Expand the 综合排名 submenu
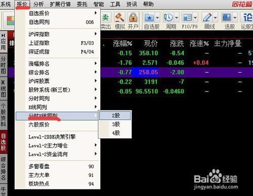 pyautogui.click(x=57, y=72)
